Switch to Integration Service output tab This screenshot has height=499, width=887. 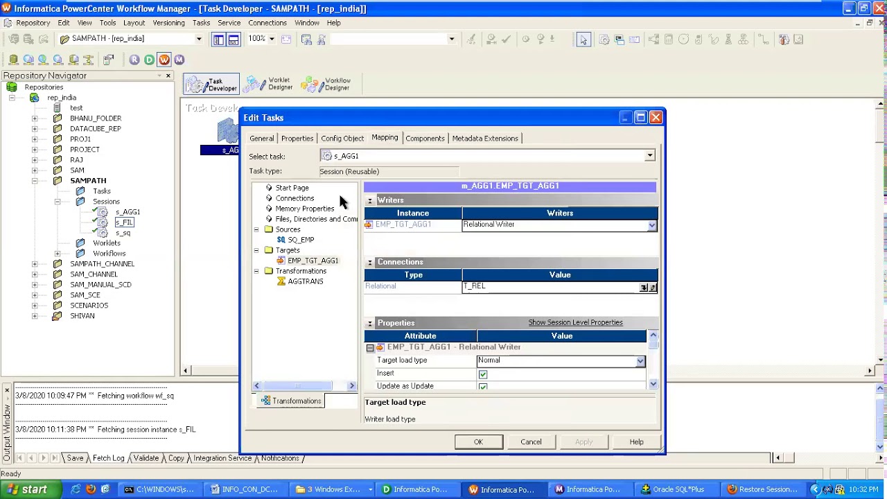point(222,459)
